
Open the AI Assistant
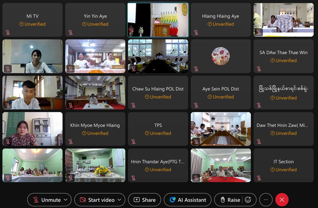point(188,200)
